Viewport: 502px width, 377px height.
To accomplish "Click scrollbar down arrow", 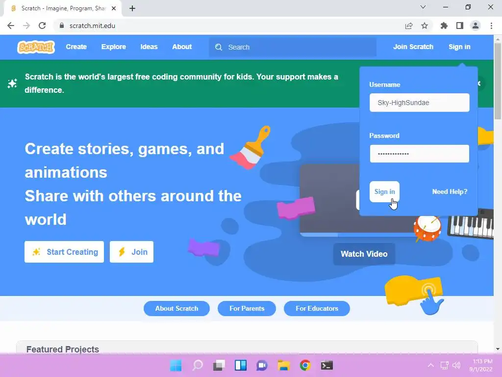I will [x=498, y=349].
